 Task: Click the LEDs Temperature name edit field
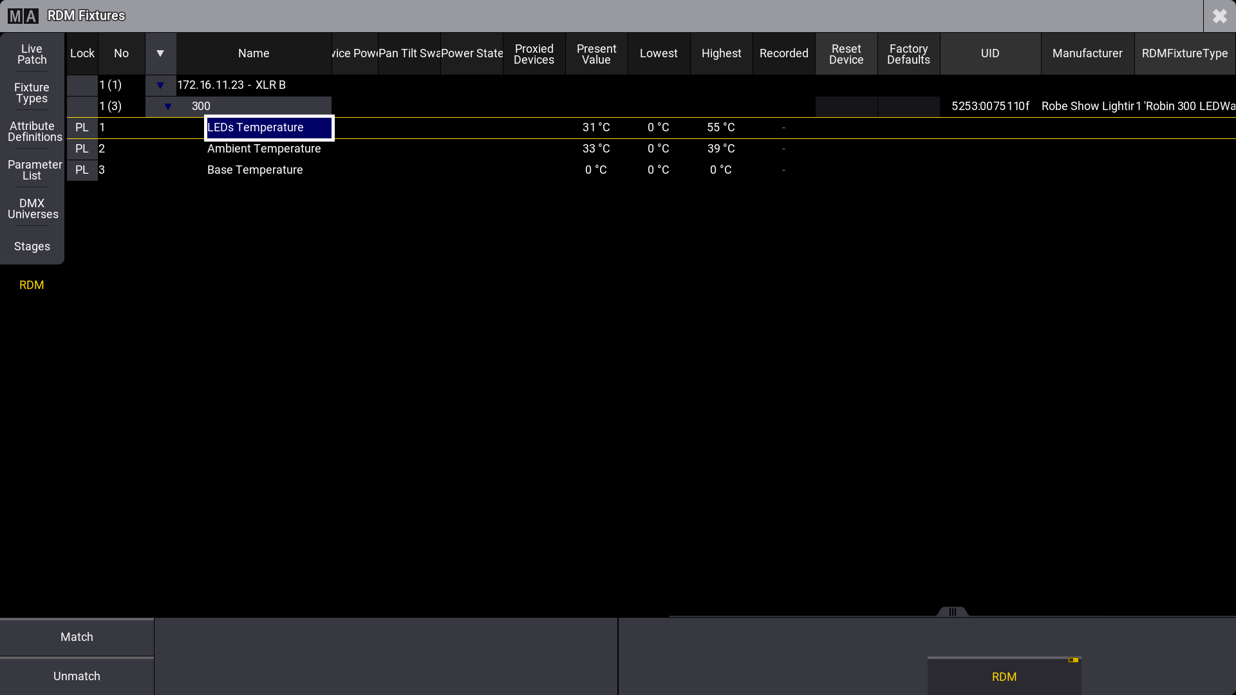[x=268, y=127]
